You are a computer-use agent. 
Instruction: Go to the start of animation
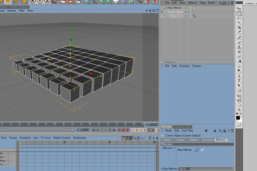[x=94, y=130]
